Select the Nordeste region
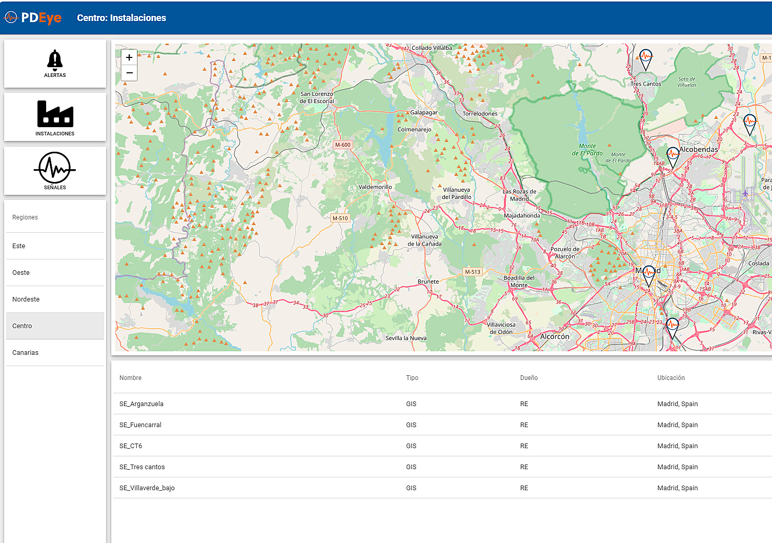Viewport: 772px width, 543px height. (55, 299)
